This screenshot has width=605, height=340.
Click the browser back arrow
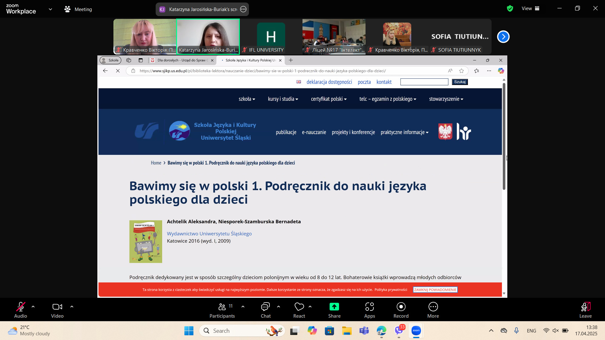pos(105,71)
